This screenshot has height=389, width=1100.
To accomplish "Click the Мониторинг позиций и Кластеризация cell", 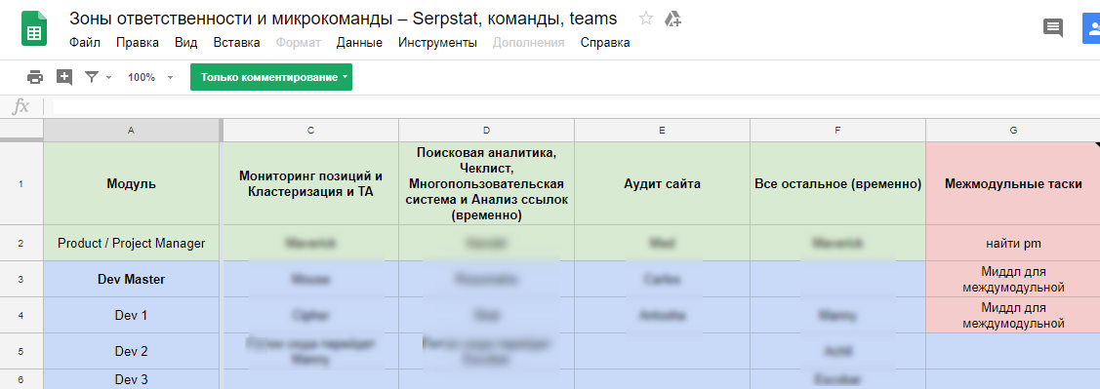I will pyautogui.click(x=310, y=183).
